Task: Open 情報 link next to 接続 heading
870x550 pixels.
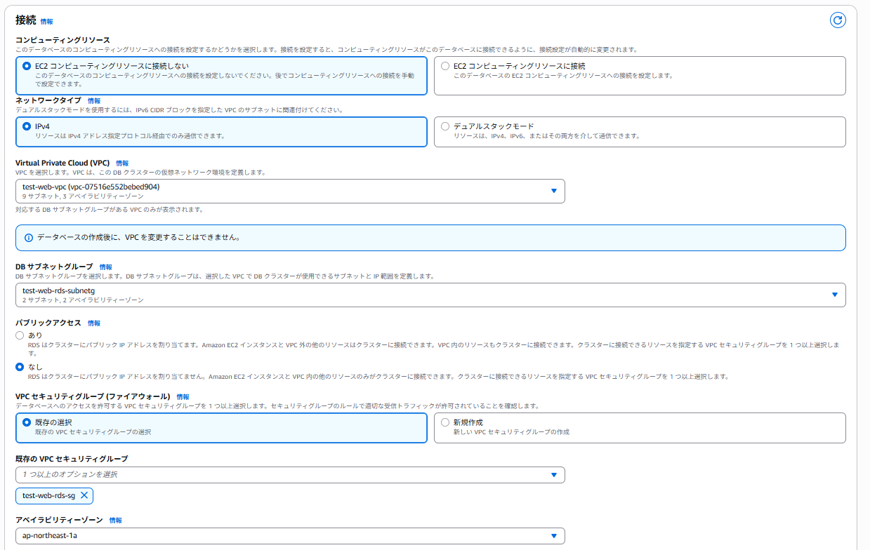Action: point(46,22)
